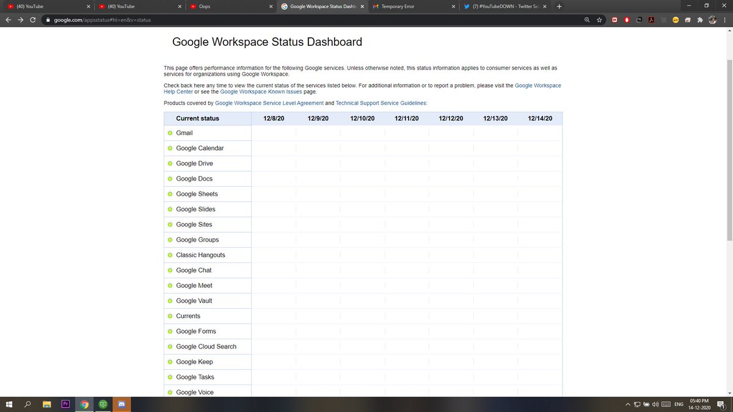This screenshot has height=412, width=733.
Task: Open the Chrome profile avatar
Action: pos(712,20)
